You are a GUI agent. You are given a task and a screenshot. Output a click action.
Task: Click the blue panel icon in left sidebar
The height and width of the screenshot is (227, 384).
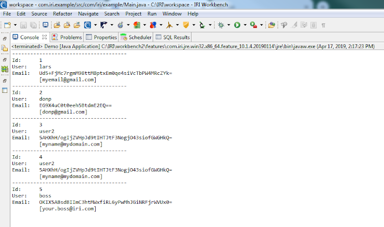click(5, 90)
